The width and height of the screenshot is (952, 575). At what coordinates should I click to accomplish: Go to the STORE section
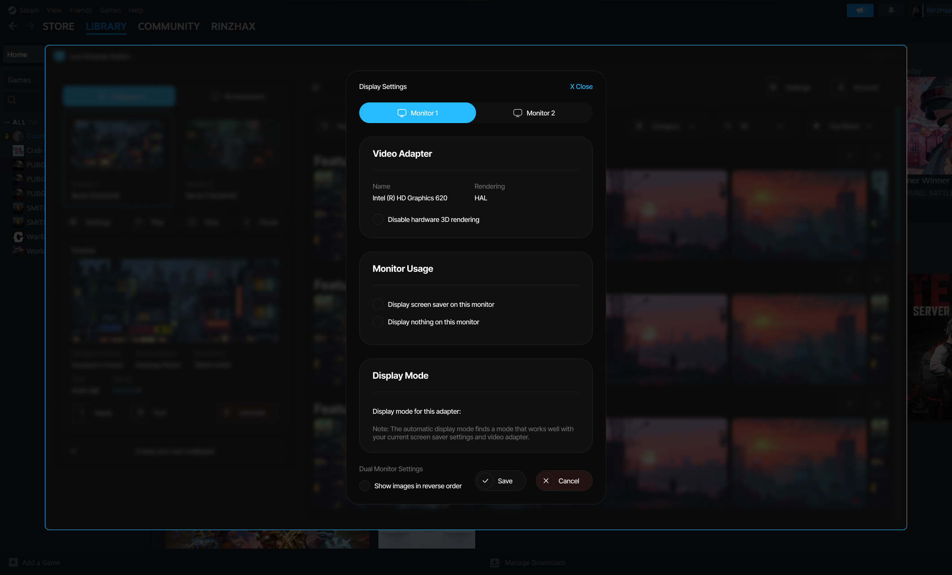(58, 27)
